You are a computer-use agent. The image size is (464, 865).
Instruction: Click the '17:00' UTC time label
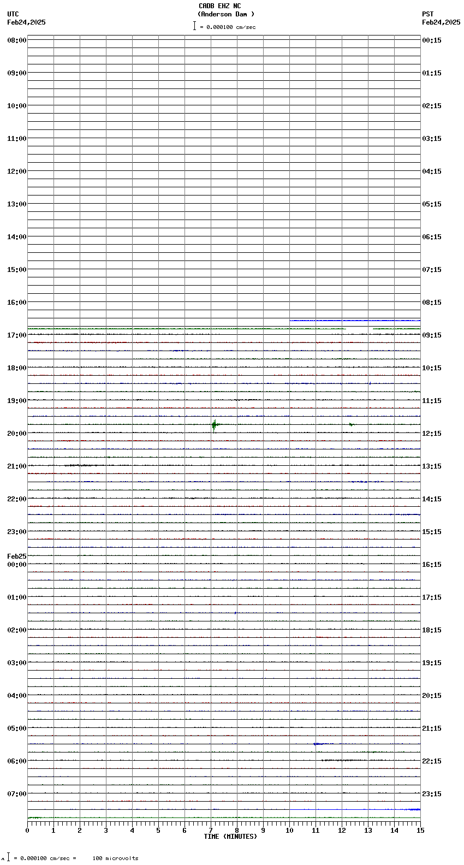click(x=16, y=335)
